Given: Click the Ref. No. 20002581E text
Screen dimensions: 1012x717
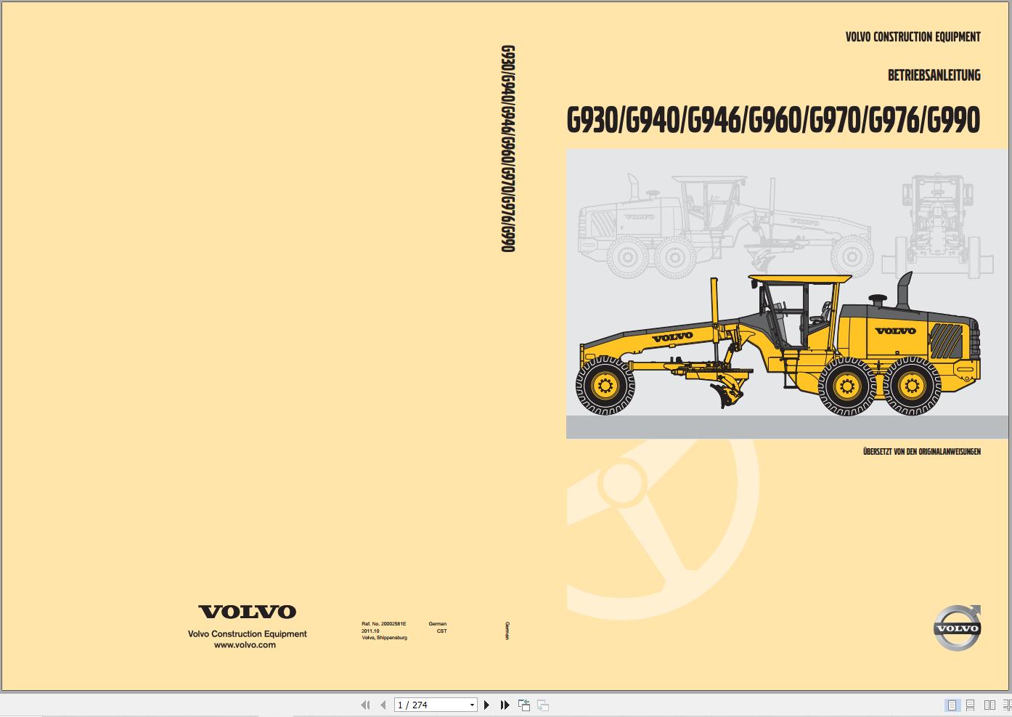Looking at the screenshot, I should [x=383, y=623].
